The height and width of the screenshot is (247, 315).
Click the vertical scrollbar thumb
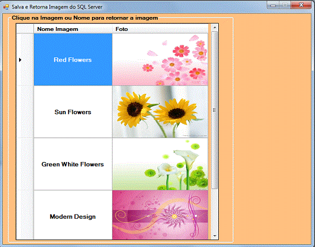(215, 110)
